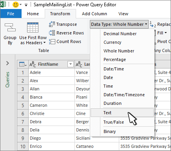Click the cell containing Diego
This screenshot has width=171, height=151.
[51, 138]
